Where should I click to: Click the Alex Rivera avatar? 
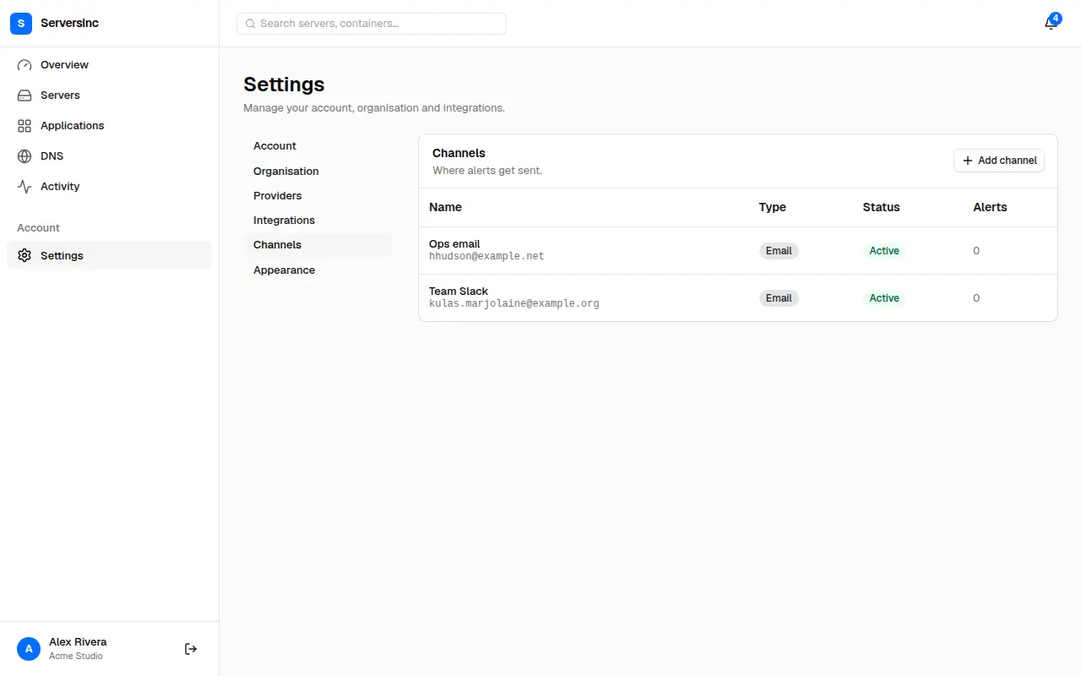click(29, 649)
